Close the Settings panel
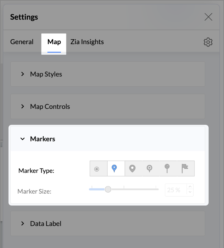 [x=208, y=17]
